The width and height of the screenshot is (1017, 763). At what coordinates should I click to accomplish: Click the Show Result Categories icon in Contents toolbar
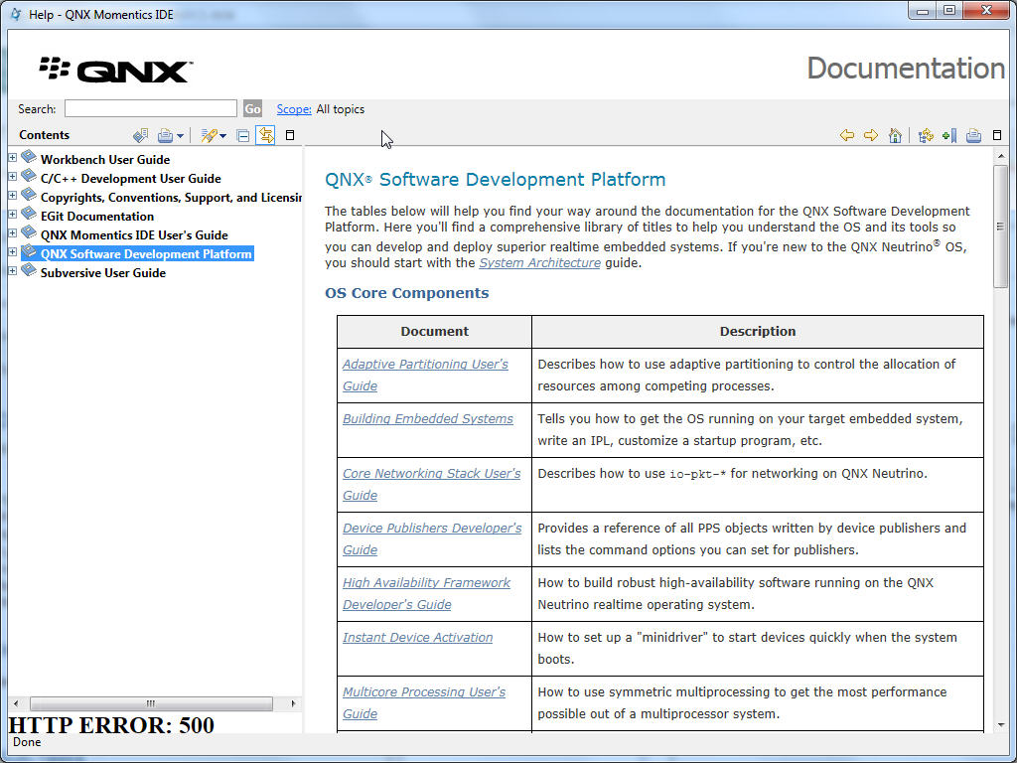(140, 135)
